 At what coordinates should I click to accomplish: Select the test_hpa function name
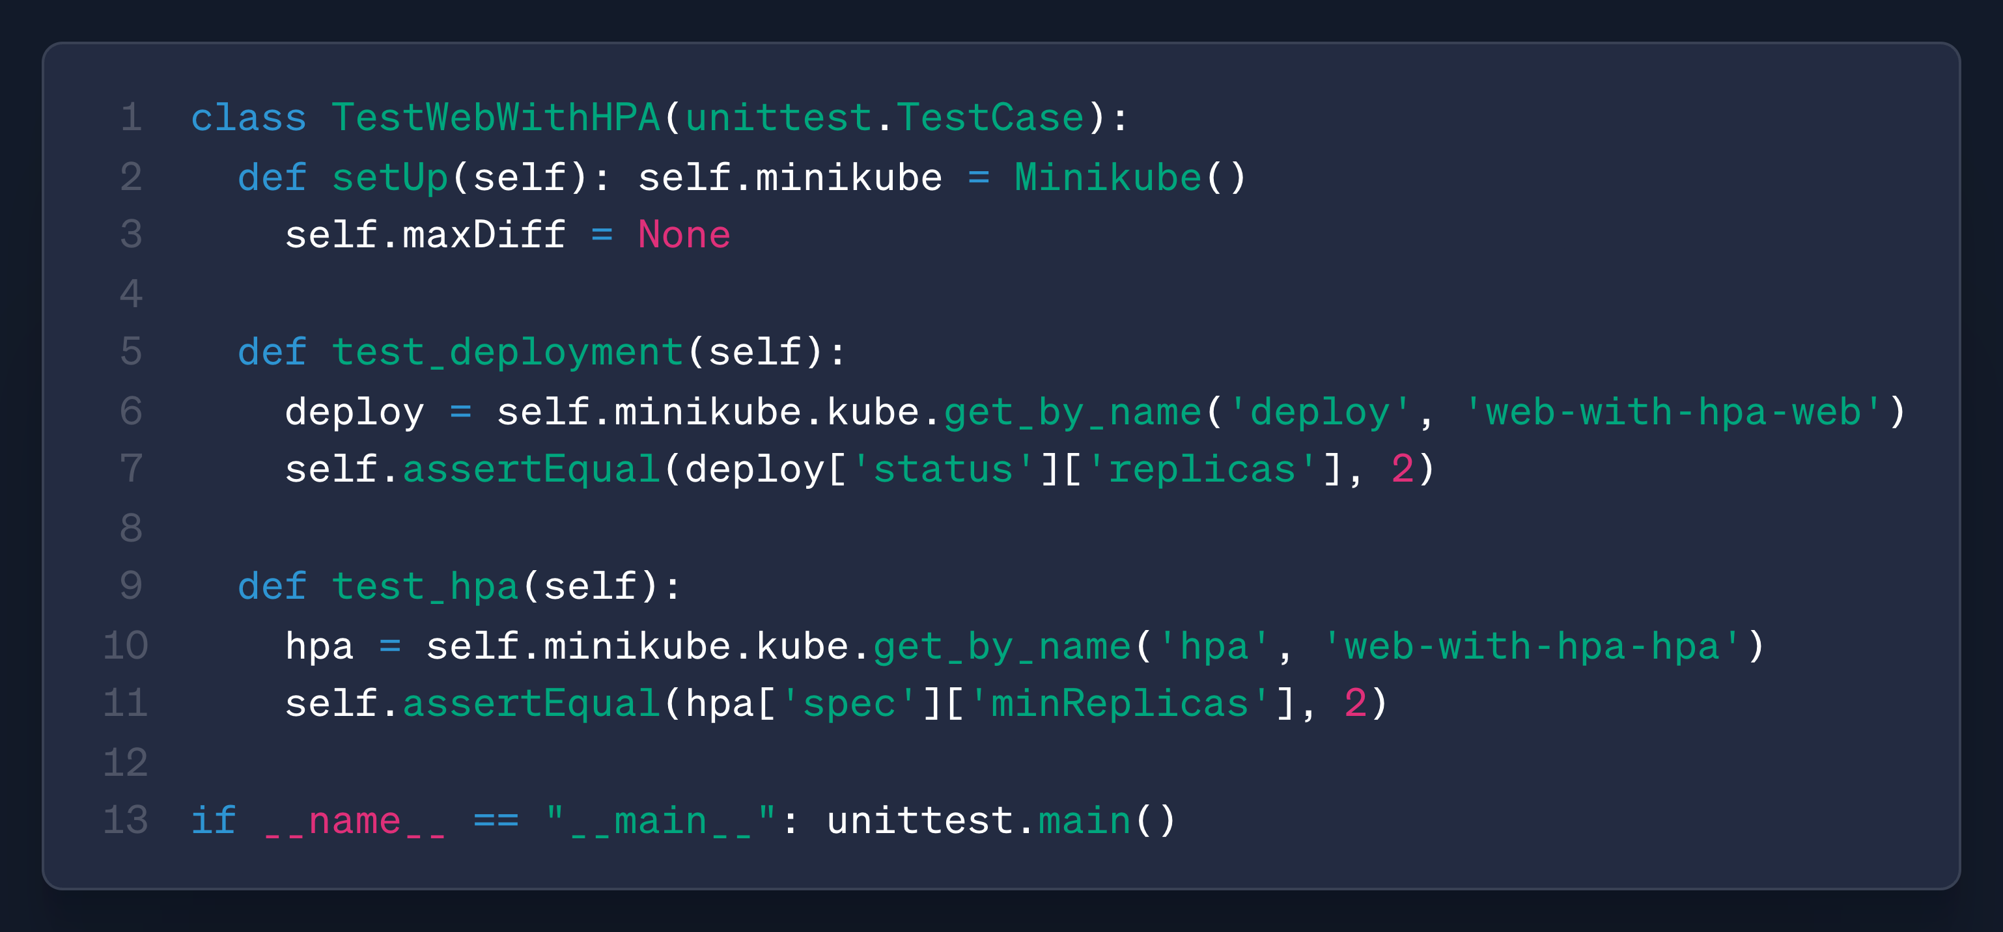point(425,587)
